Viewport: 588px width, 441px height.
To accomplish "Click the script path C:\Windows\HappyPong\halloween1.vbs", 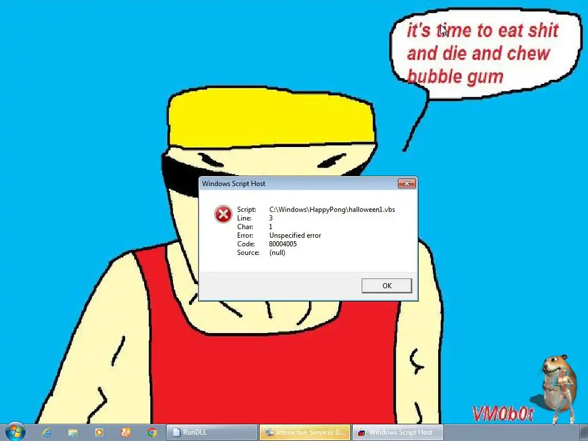I will pyautogui.click(x=332, y=210).
